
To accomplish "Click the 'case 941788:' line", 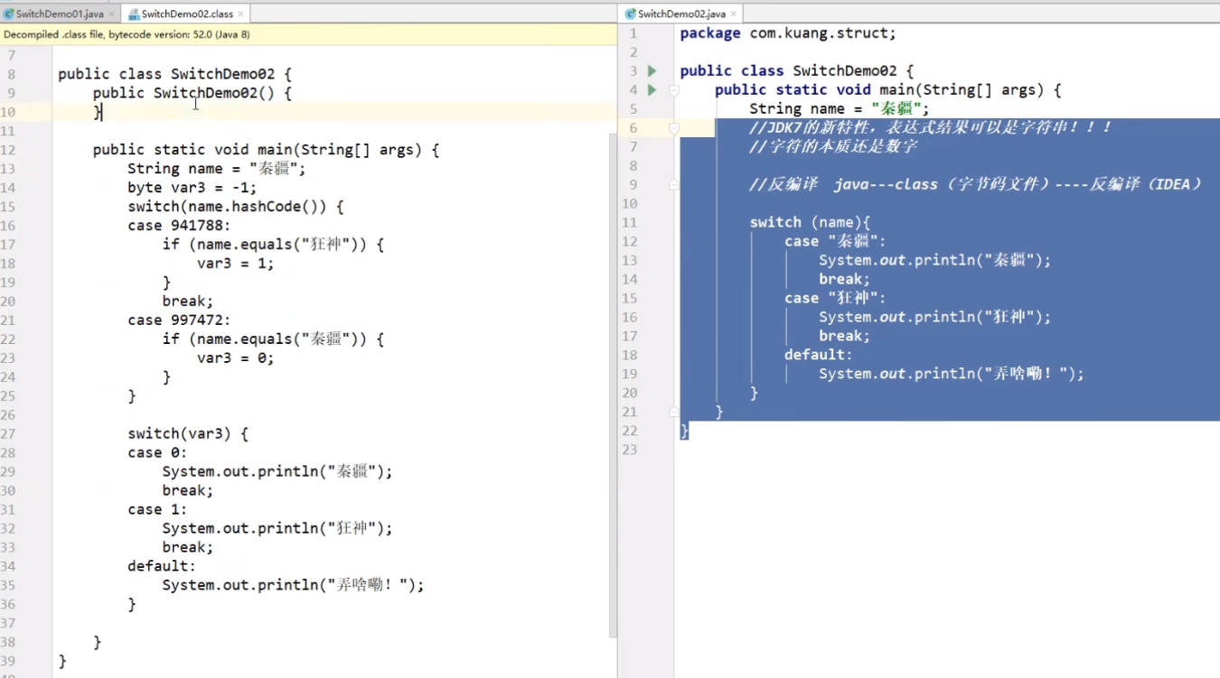I will 179,226.
